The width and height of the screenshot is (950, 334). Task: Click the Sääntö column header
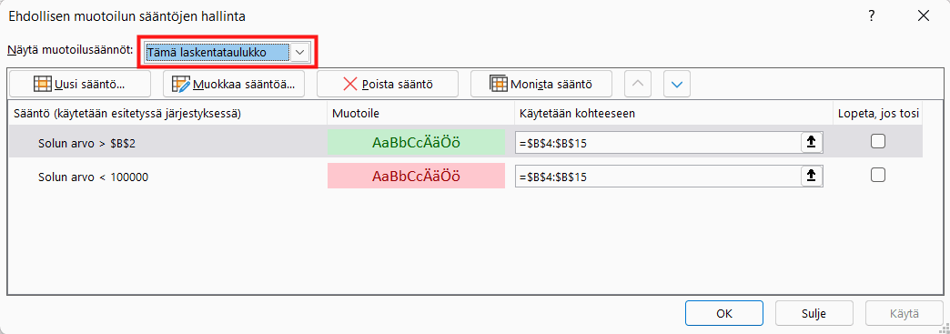[x=168, y=114]
